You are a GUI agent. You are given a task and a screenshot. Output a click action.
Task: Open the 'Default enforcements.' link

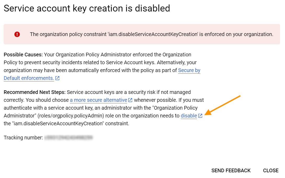[29, 78]
